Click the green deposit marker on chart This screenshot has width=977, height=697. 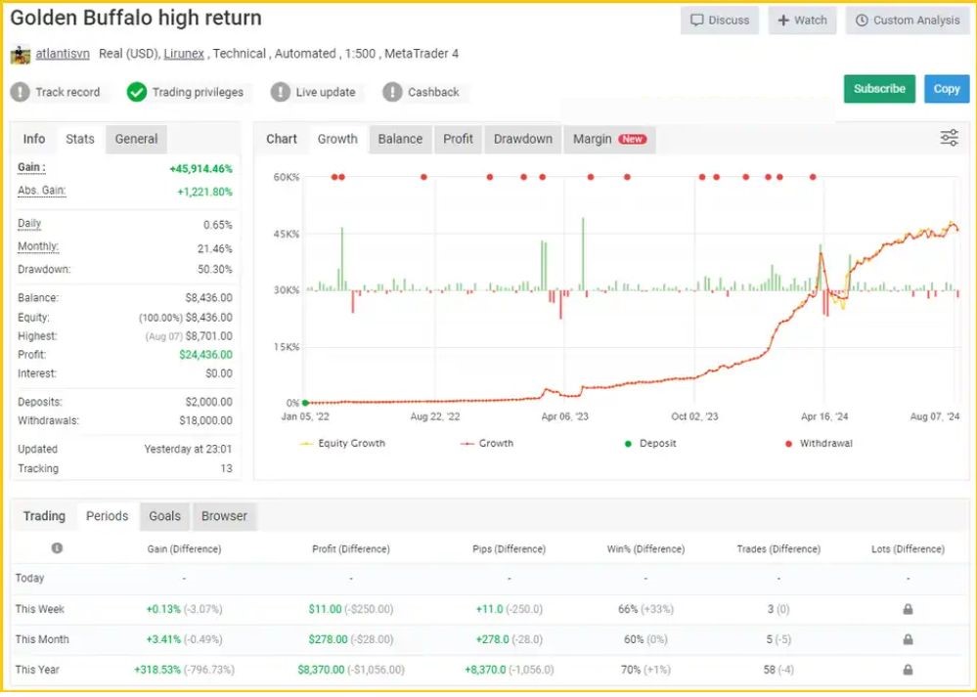pos(305,403)
